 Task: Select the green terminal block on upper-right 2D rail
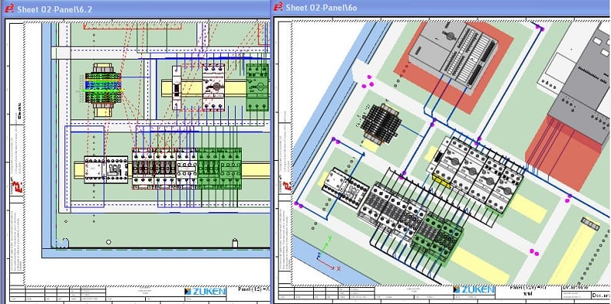pyautogui.click(x=257, y=87)
